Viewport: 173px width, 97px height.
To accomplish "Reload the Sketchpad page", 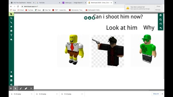I will point(18,6).
